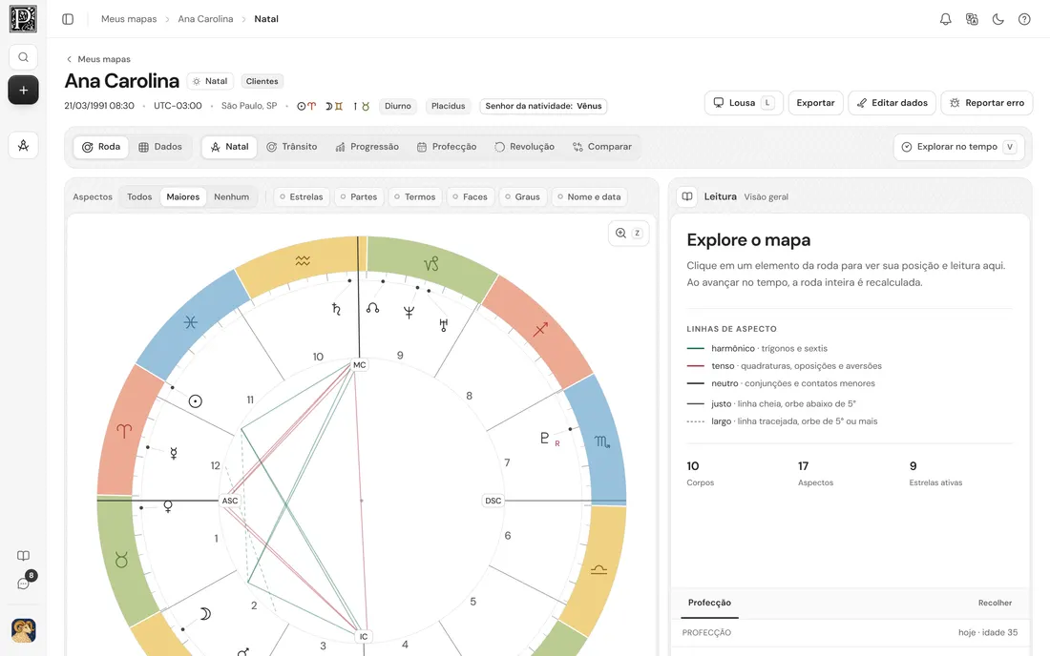Open the notifications bell

pos(946,19)
